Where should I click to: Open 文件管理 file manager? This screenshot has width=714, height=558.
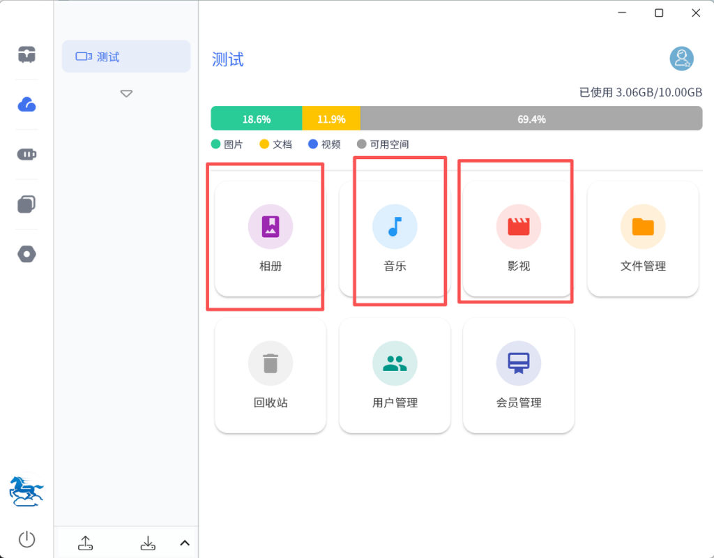coord(643,239)
